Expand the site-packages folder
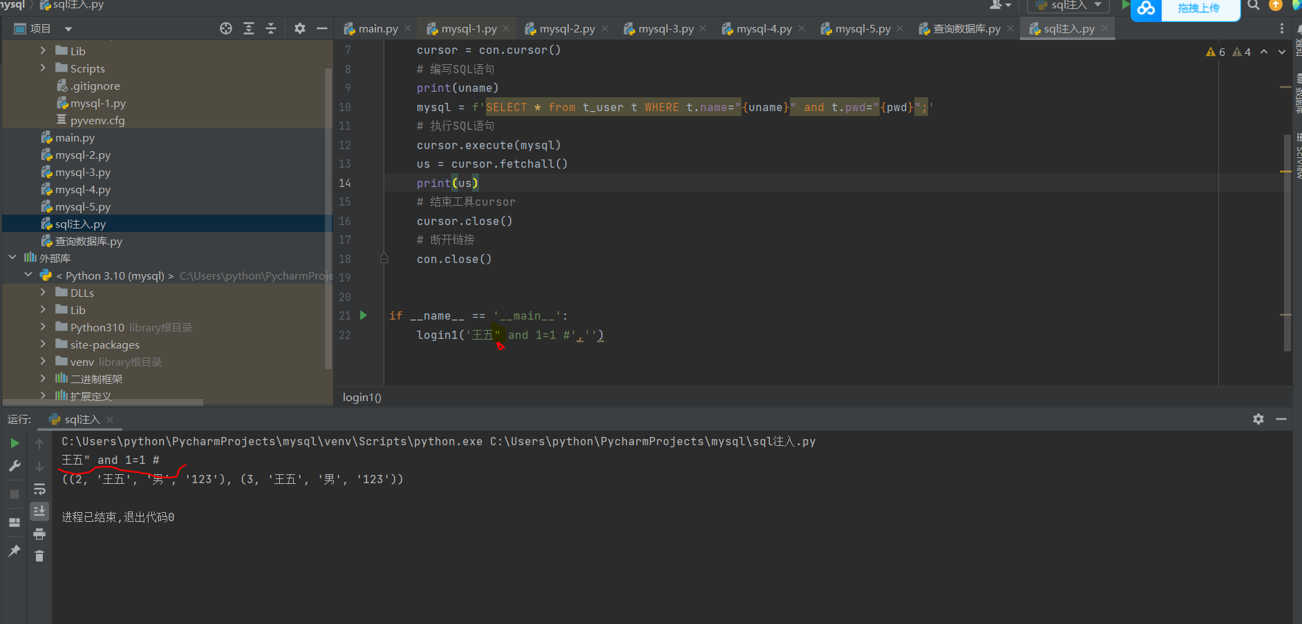Image resolution: width=1302 pixels, height=624 pixels. [x=43, y=344]
